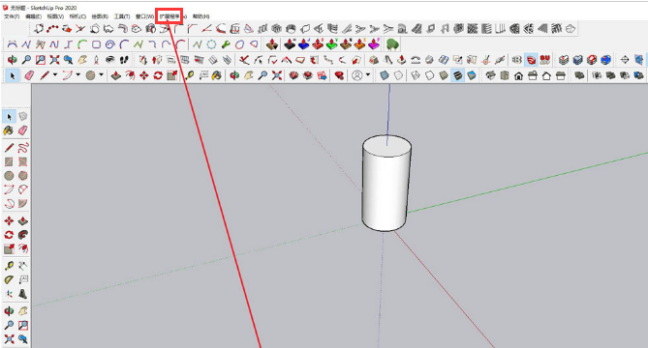The image size is (648, 348).
Task: Click the SketchUp logo in title bar
Action: (6, 8)
